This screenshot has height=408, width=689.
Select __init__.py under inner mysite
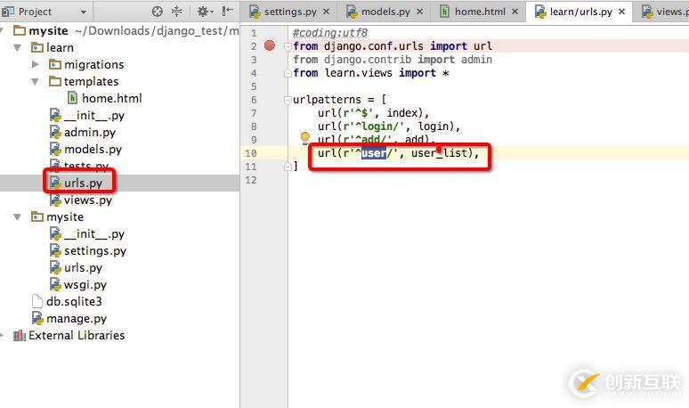click(x=94, y=234)
